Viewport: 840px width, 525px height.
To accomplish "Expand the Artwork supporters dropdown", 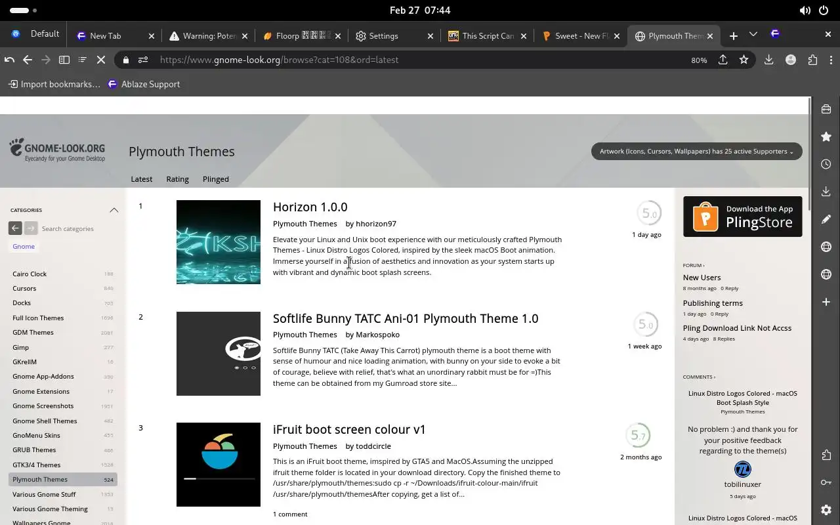I will click(x=696, y=151).
